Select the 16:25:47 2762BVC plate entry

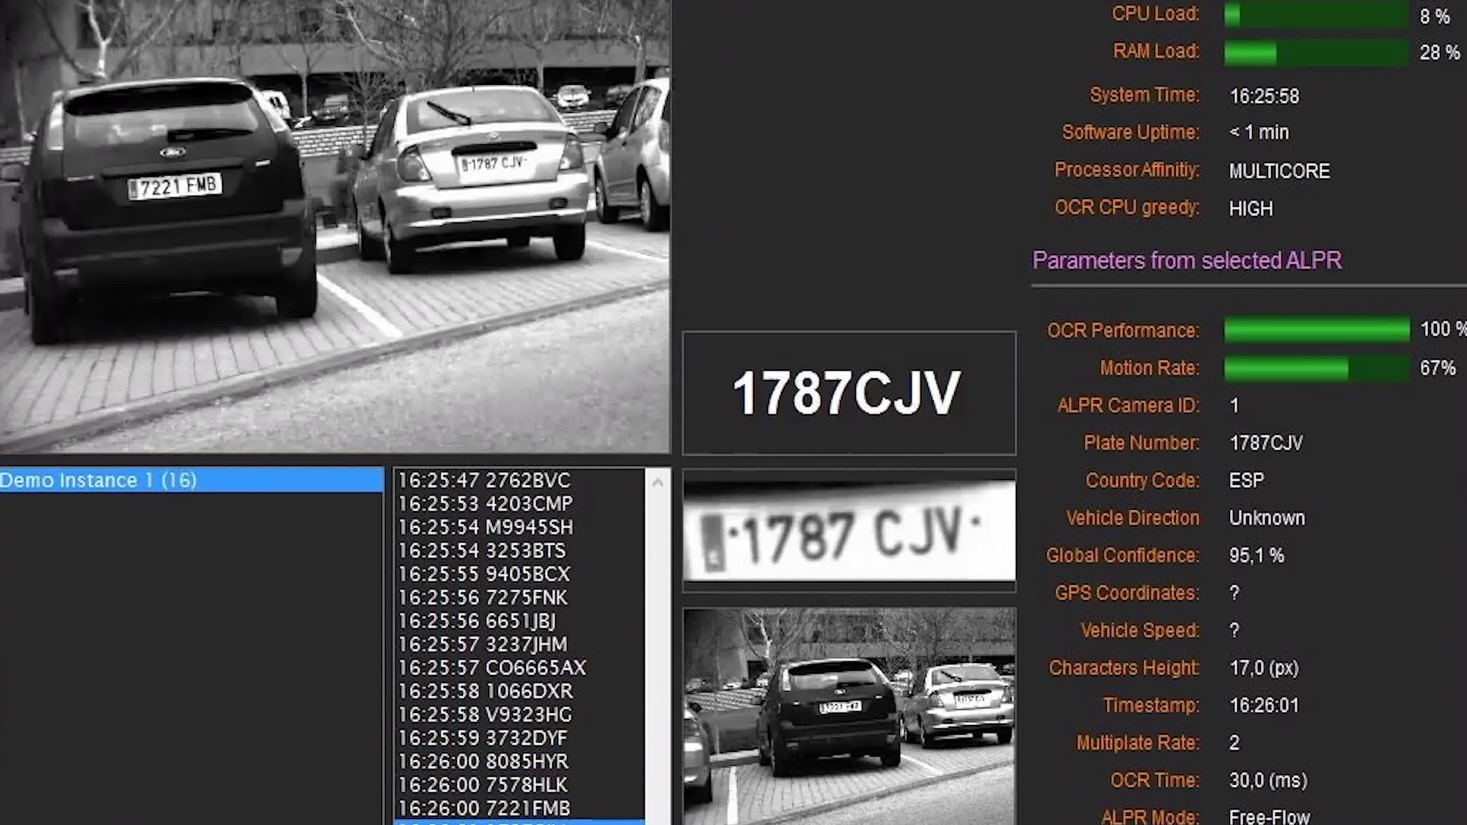(484, 480)
